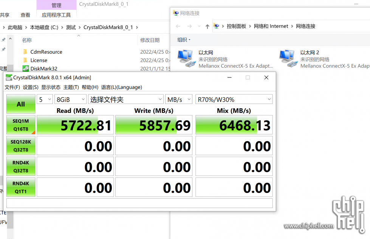370x239 pixels.
Task: Open the 显示状态 menu
Action: (x=51, y=87)
